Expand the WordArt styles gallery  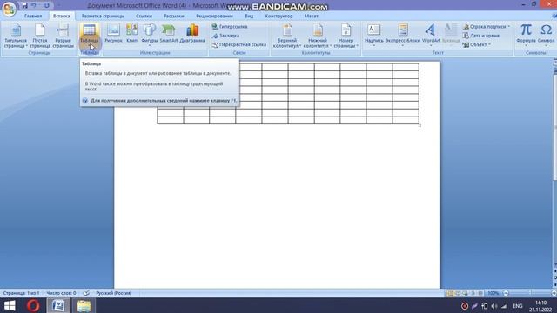pos(431,36)
